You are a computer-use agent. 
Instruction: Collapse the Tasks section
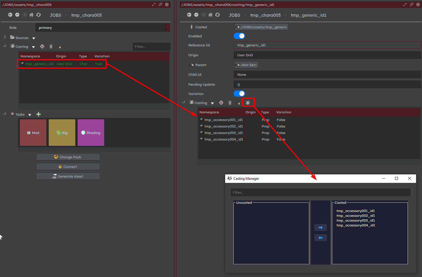point(5,113)
